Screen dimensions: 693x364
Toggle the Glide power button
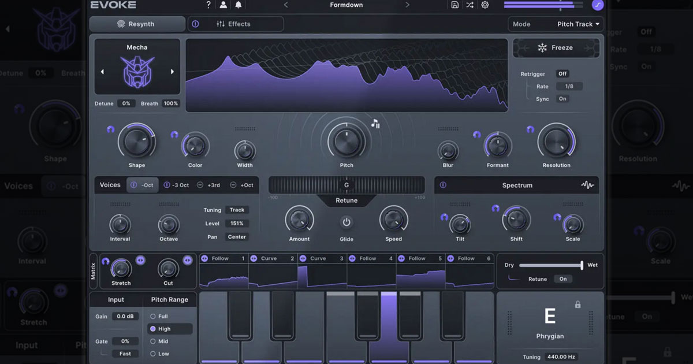point(346,222)
